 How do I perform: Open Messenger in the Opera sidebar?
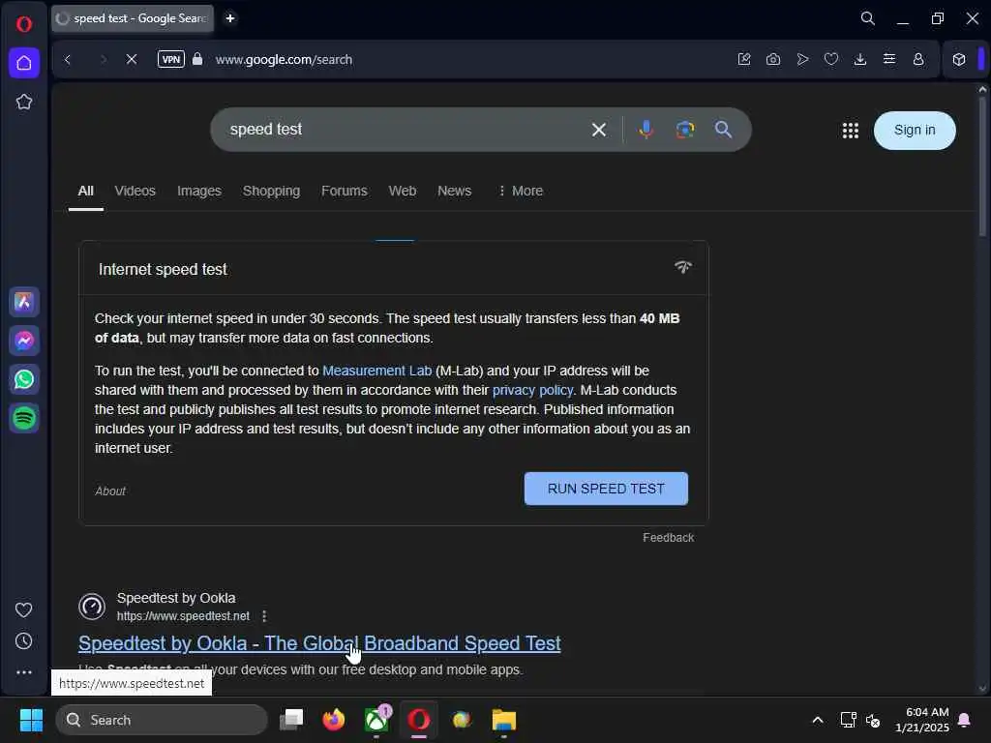pyautogui.click(x=24, y=341)
